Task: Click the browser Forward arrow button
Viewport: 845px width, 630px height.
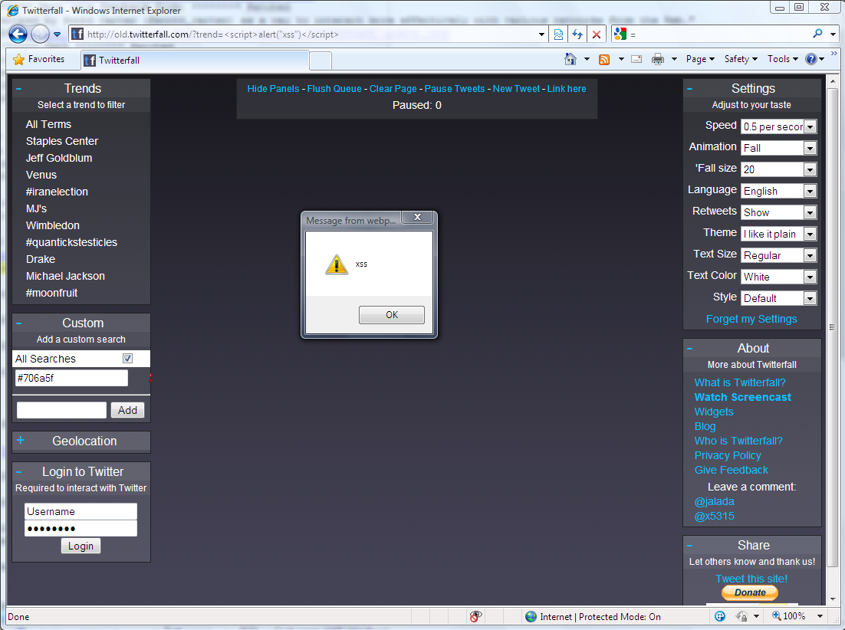Action: pos(40,34)
